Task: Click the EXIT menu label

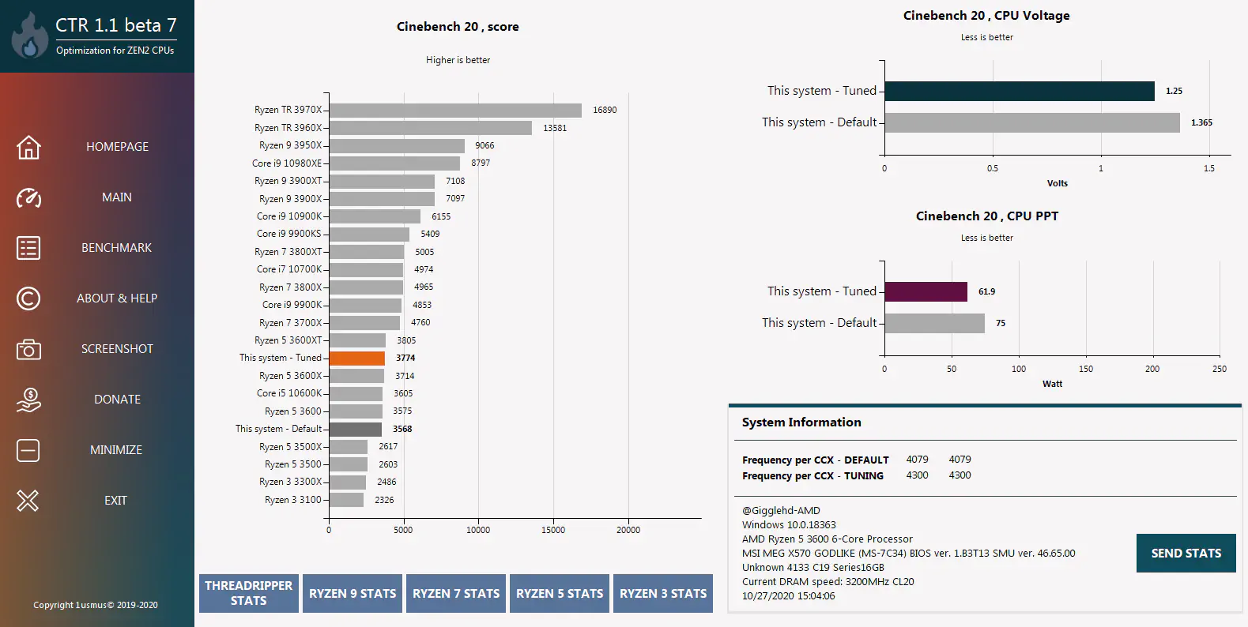Action: click(115, 501)
